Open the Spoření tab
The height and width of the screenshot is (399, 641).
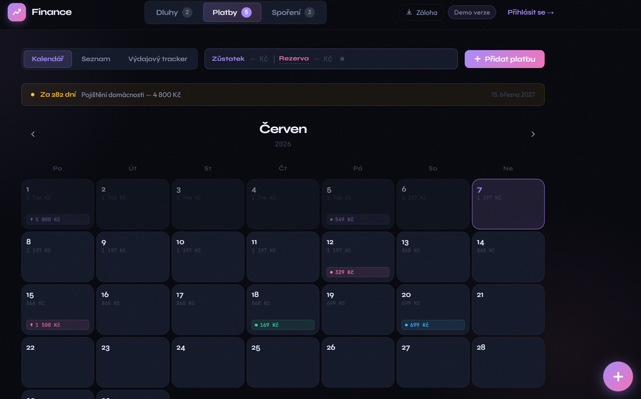point(293,12)
